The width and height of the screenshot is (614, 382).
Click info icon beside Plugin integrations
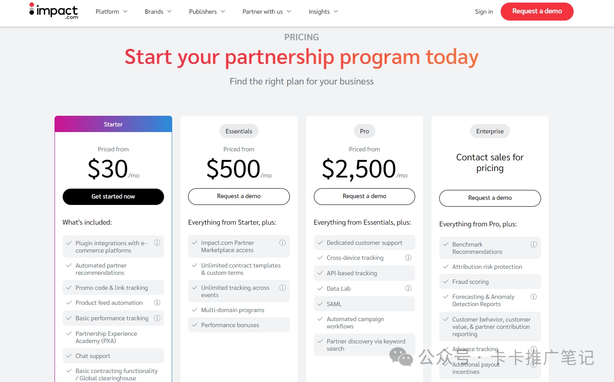pyautogui.click(x=157, y=243)
